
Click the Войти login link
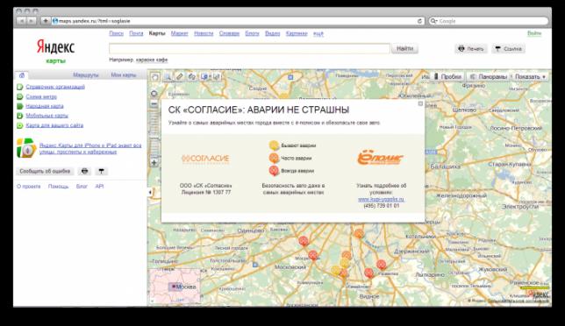[534, 33]
